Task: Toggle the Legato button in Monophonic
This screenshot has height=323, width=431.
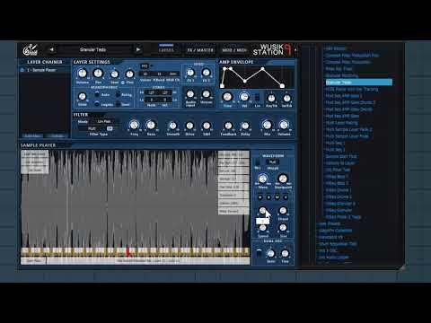Action: click(x=97, y=104)
